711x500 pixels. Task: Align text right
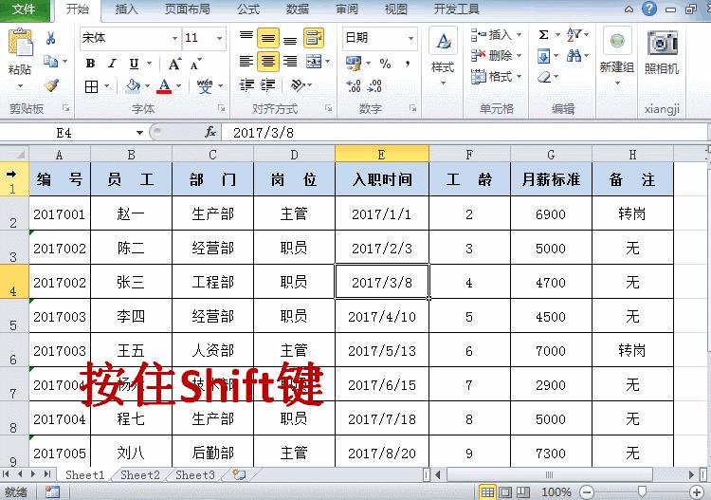click(x=290, y=62)
